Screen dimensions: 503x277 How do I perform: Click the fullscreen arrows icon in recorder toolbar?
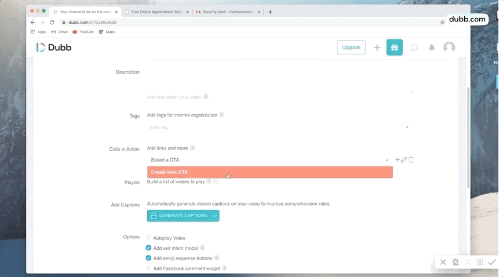pyautogui.click(x=468, y=263)
